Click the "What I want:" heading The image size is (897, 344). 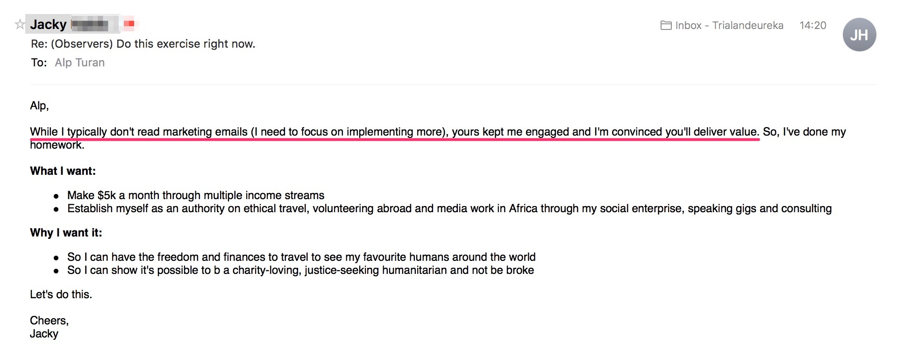coord(63,171)
